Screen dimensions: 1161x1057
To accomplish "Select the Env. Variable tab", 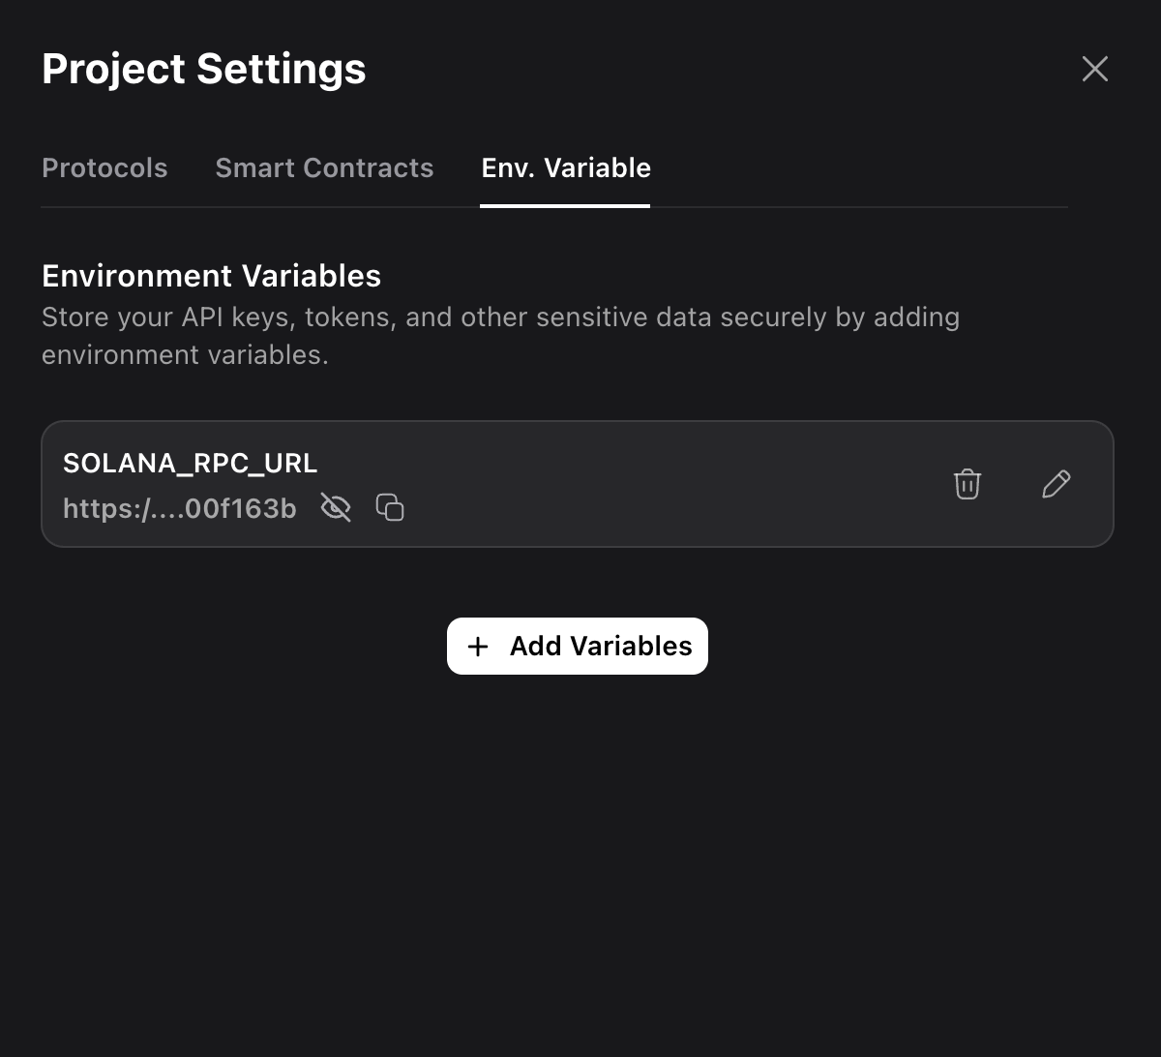I will [565, 167].
